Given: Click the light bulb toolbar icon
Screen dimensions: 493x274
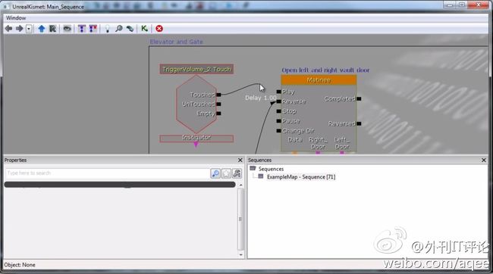Looking at the screenshot, I should (107, 29).
